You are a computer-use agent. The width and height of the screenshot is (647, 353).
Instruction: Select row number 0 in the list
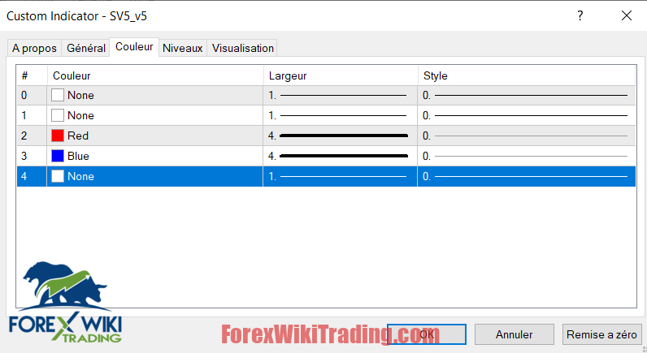point(32,95)
